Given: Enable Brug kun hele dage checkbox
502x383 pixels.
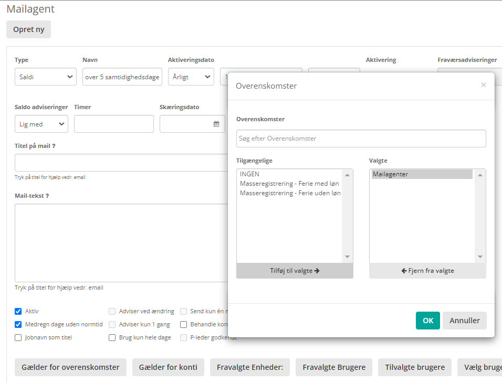Looking at the screenshot, I should 112,338.
